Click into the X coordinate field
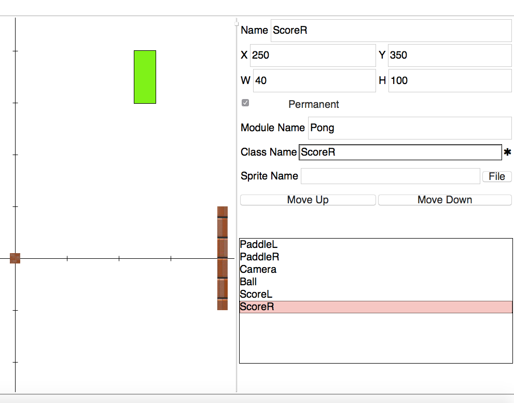Screen dimensions: 514x403 click(312, 55)
